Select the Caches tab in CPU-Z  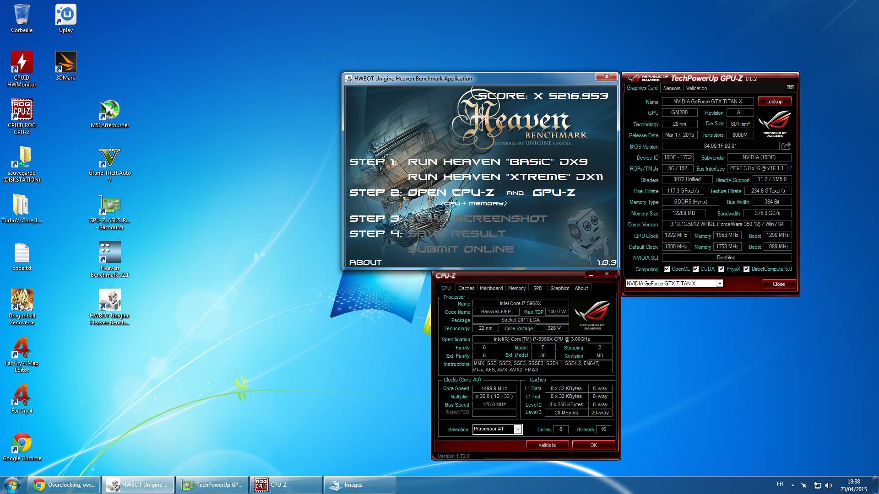tap(466, 288)
